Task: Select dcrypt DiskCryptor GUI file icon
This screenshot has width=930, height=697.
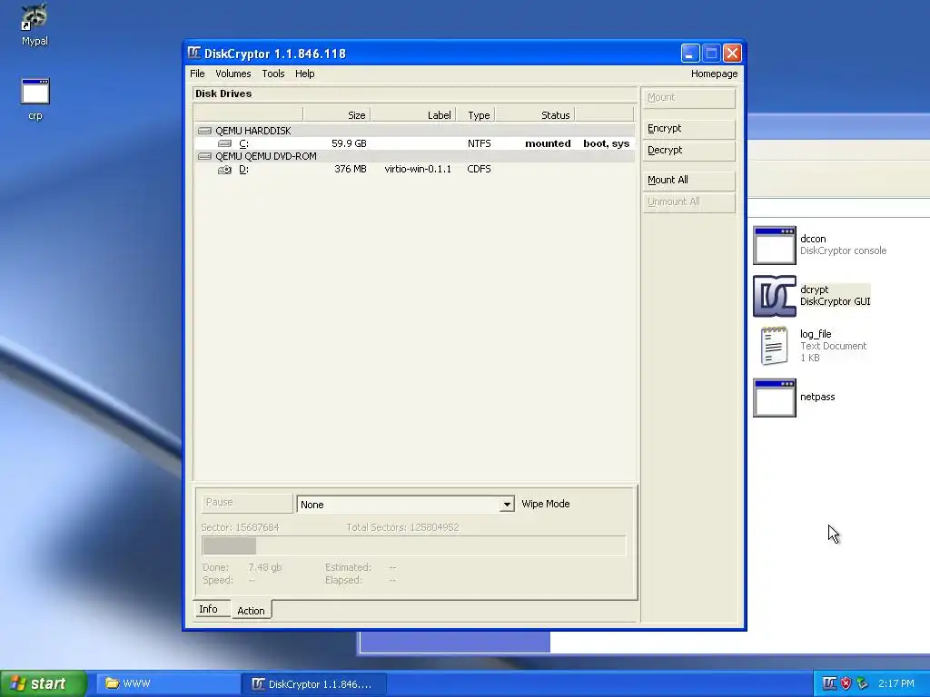Action: [774, 296]
